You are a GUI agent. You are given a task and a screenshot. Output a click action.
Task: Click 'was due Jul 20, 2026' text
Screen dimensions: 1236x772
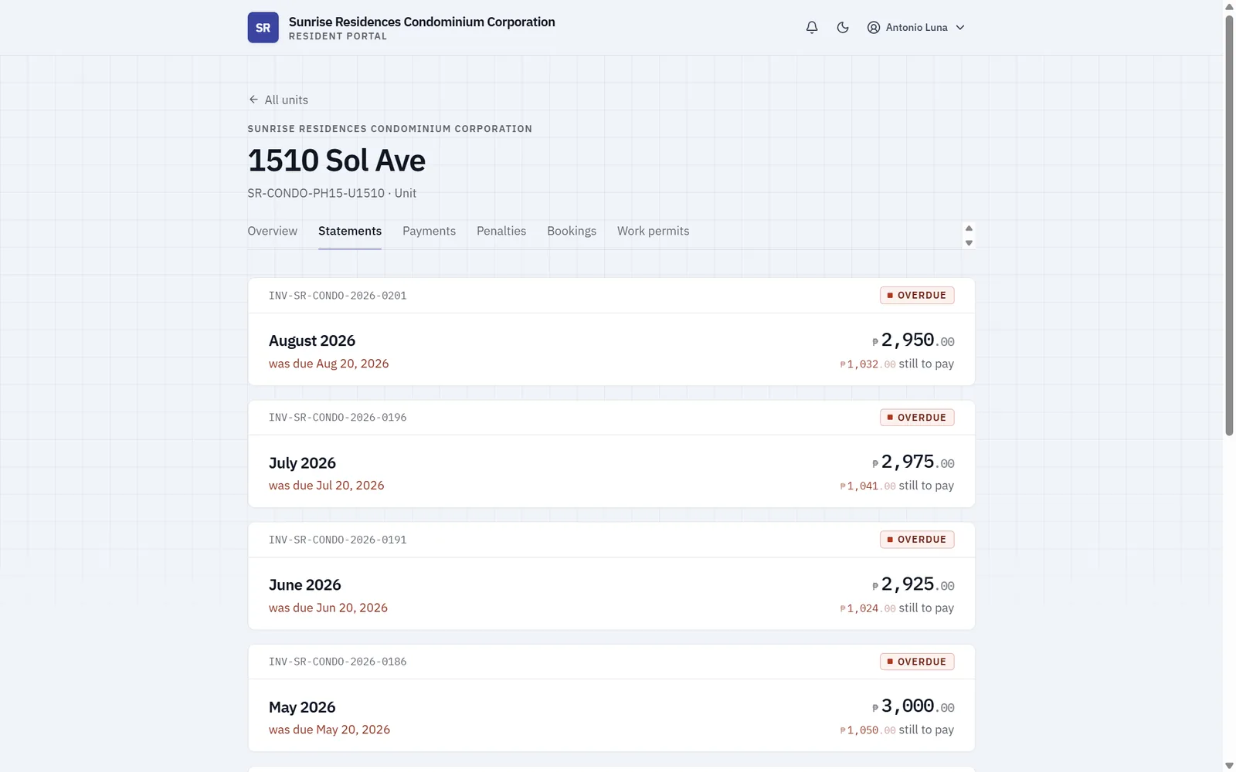tap(326, 486)
